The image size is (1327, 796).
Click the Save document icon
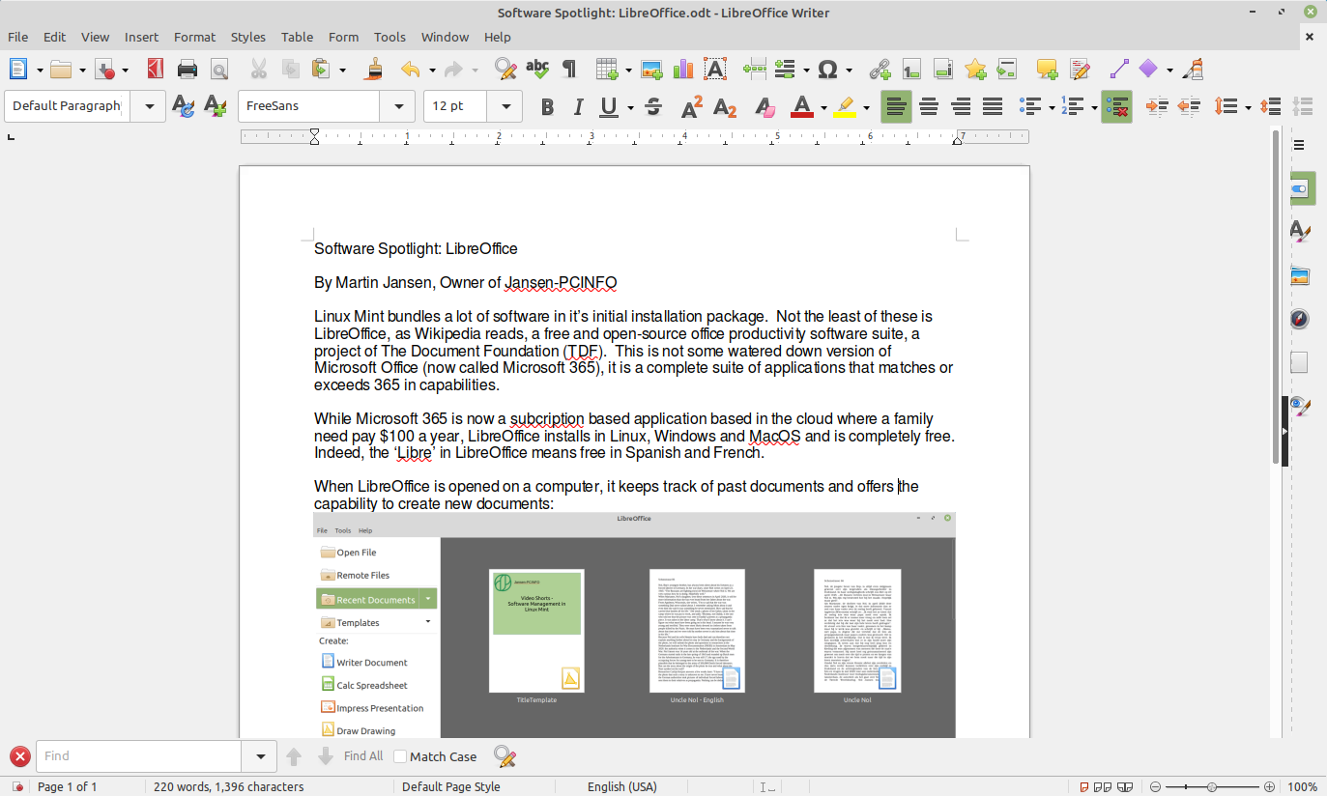pos(106,69)
